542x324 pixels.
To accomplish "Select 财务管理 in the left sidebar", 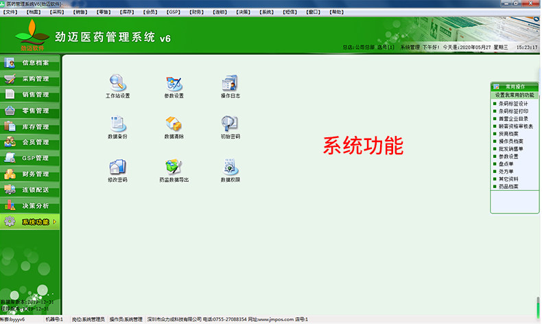I will pos(30,174).
